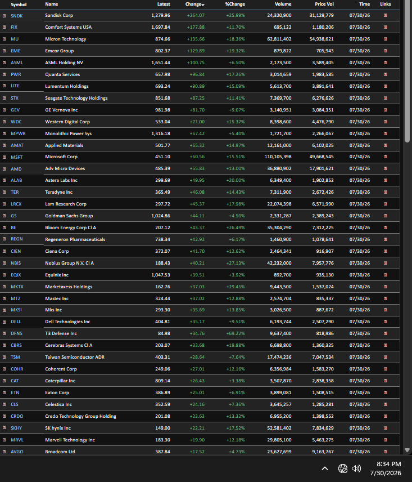Image resolution: width=412 pixels, height=482 pixels.
Task: Open the Links icon in Adv Micro Devices row
Action: click(x=386, y=168)
